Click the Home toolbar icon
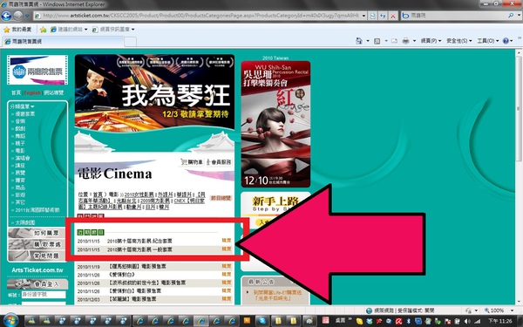The height and width of the screenshot is (327, 523). coord(359,41)
